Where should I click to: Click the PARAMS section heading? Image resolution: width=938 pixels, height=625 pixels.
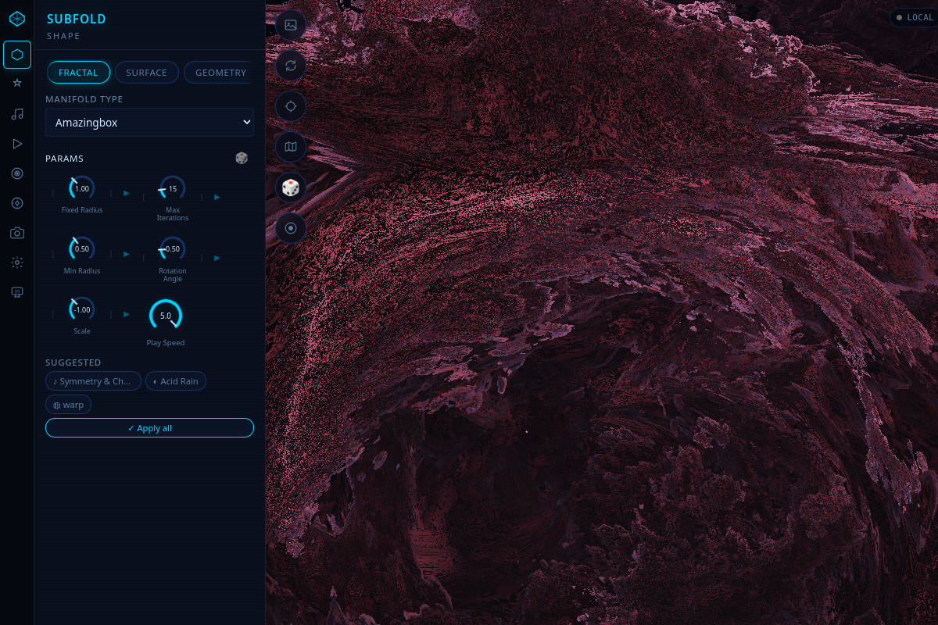(64, 159)
